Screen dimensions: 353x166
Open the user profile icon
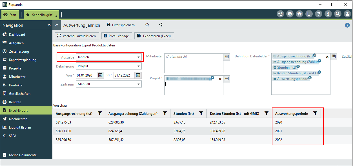347,14
